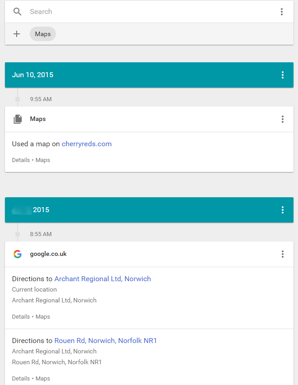Open the kebab menu for the Jun 10 2015 group
This screenshot has width=298, height=385.
[283, 75]
